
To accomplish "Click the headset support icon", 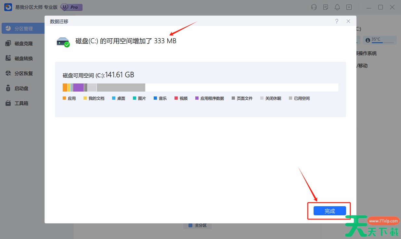I will [314, 7].
